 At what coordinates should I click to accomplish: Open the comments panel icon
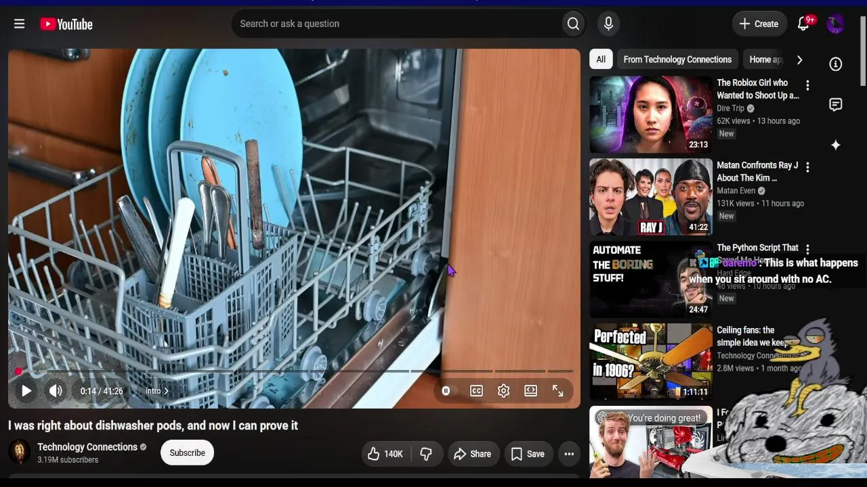(836, 104)
